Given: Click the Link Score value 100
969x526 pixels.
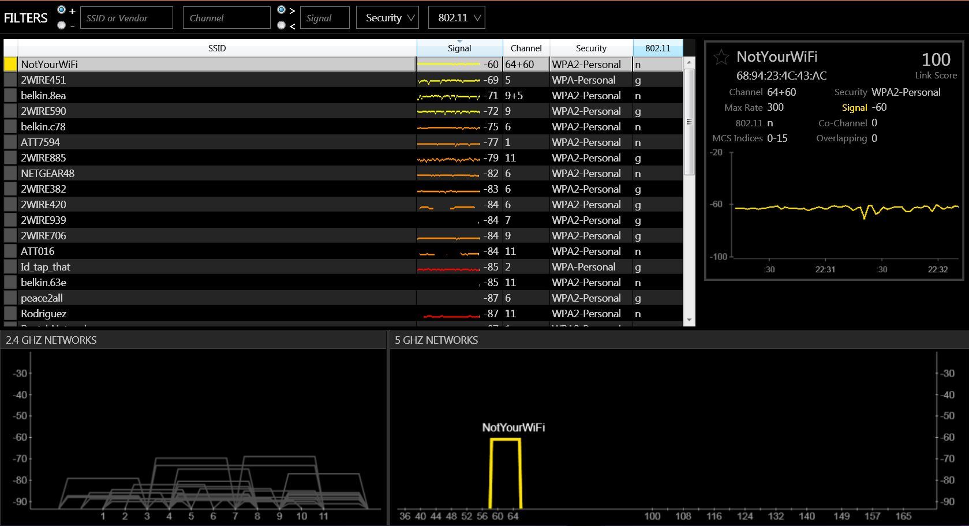Looking at the screenshot, I should [x=936, y=59].
